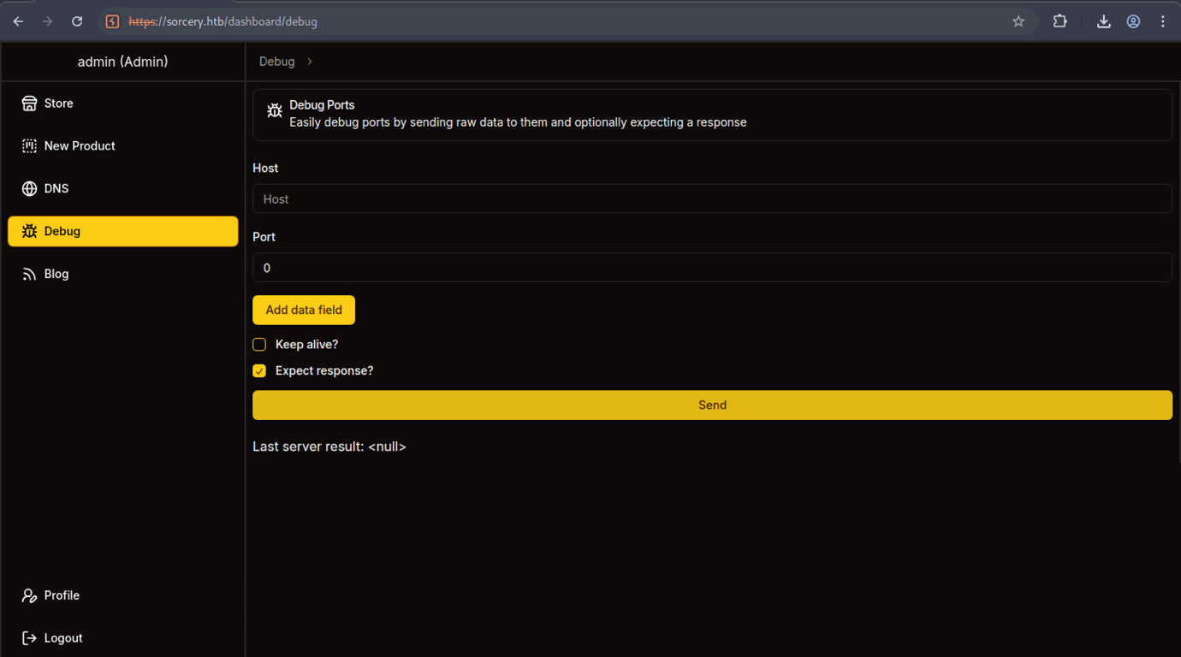Image resolution: width=1181 pixels, height=657 pixels.
Task: Click the DNS globe icon
Action: (x=29, y=189)
